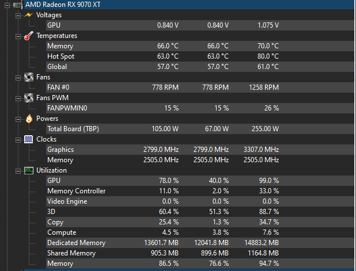Click the 80.0 °C Hot Spot max value

[268, 56]
